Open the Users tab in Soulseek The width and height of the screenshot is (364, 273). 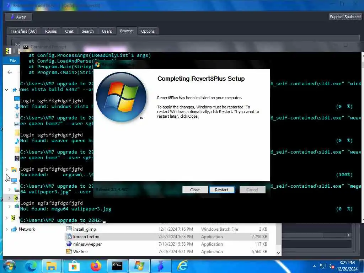107,31
